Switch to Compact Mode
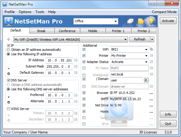The image size is (181, 137). (x=164, y=12)
